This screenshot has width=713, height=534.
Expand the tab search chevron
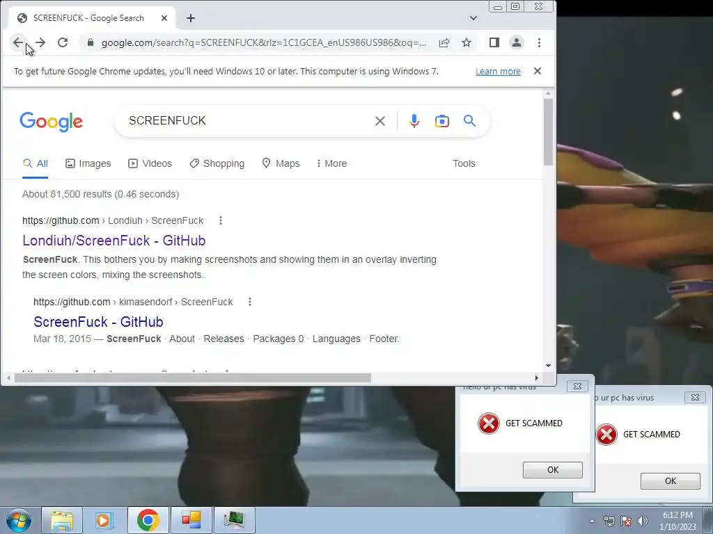tap(473, 18)
